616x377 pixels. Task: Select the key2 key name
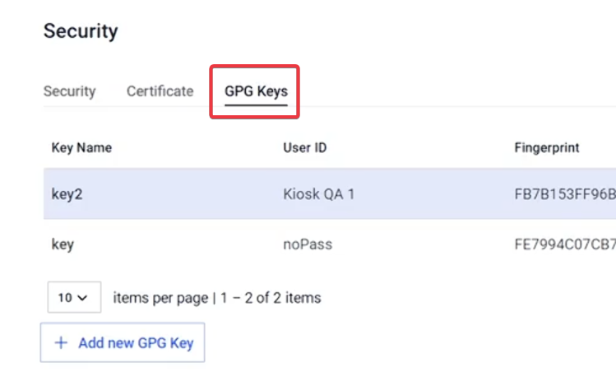point(67,195)
